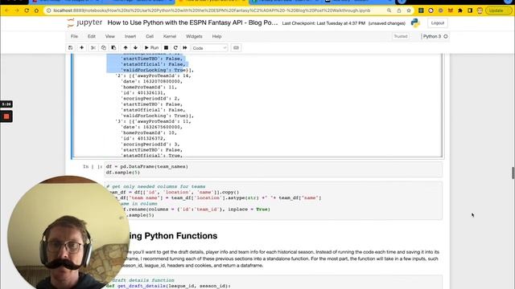
Task: Click the localhost URL address bar
Action: pyautogui.click(x=212, y=10)
